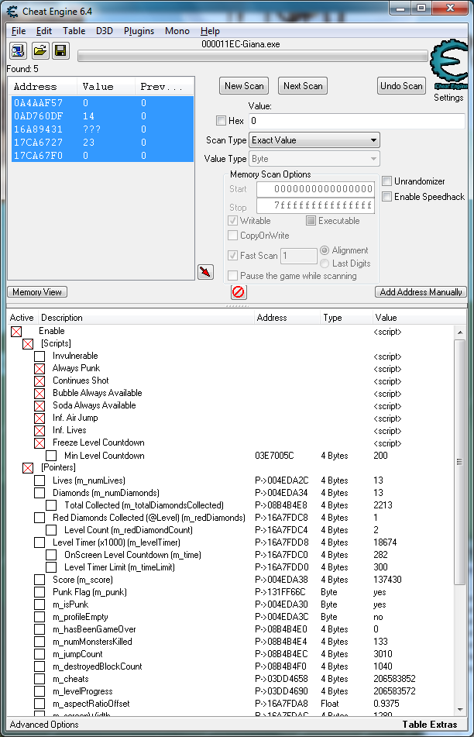474x737 pixels.
Task: Enable Speedhack checkbox
Action: [x=387, y=197]
